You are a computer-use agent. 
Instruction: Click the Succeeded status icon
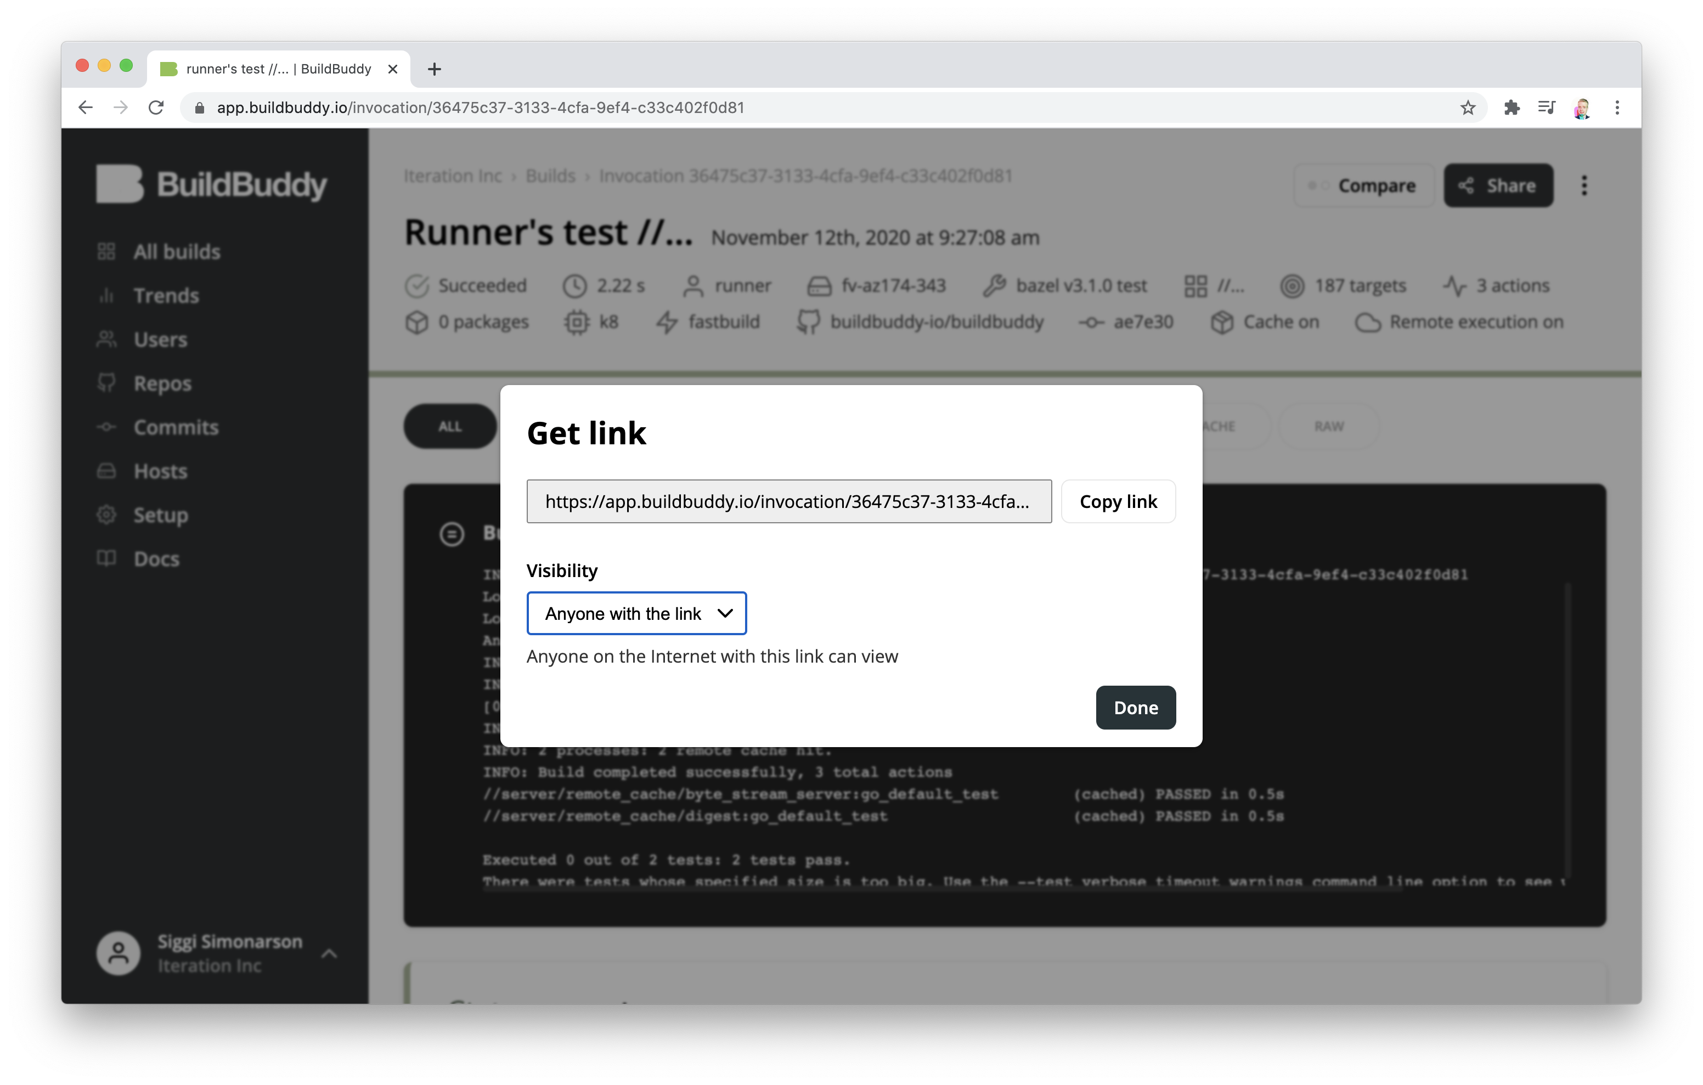pos(416,286)
